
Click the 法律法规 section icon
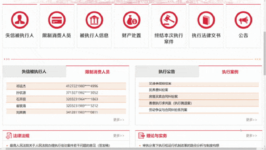tap(9, 135)
